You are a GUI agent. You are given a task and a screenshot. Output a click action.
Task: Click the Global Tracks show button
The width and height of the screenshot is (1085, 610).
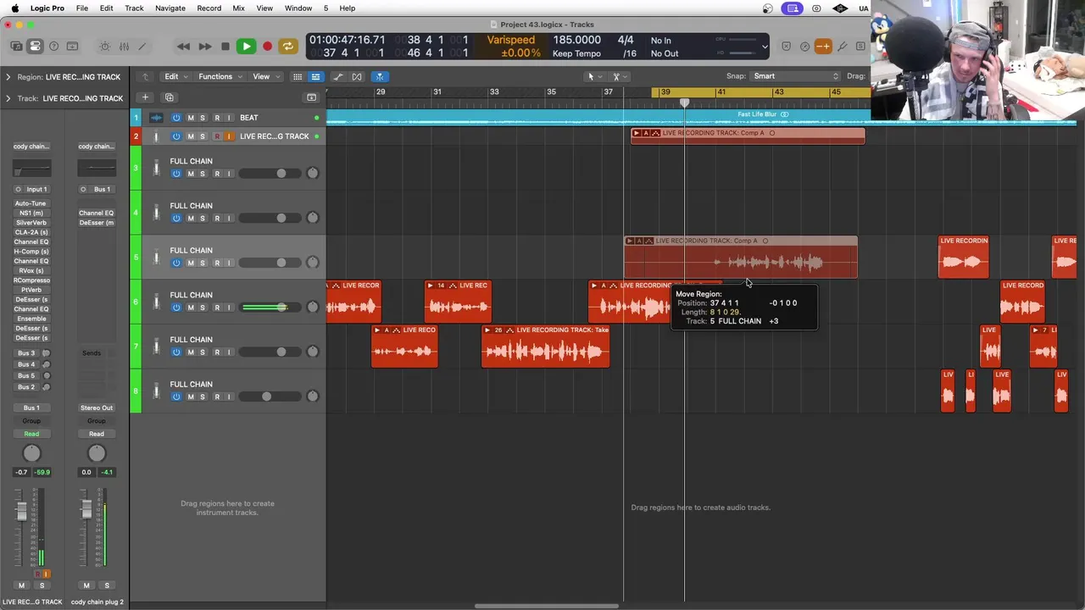(x=311, y=97)
